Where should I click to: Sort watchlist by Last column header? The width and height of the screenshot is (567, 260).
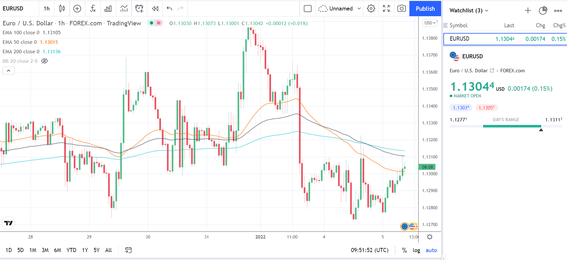(509, 25)
